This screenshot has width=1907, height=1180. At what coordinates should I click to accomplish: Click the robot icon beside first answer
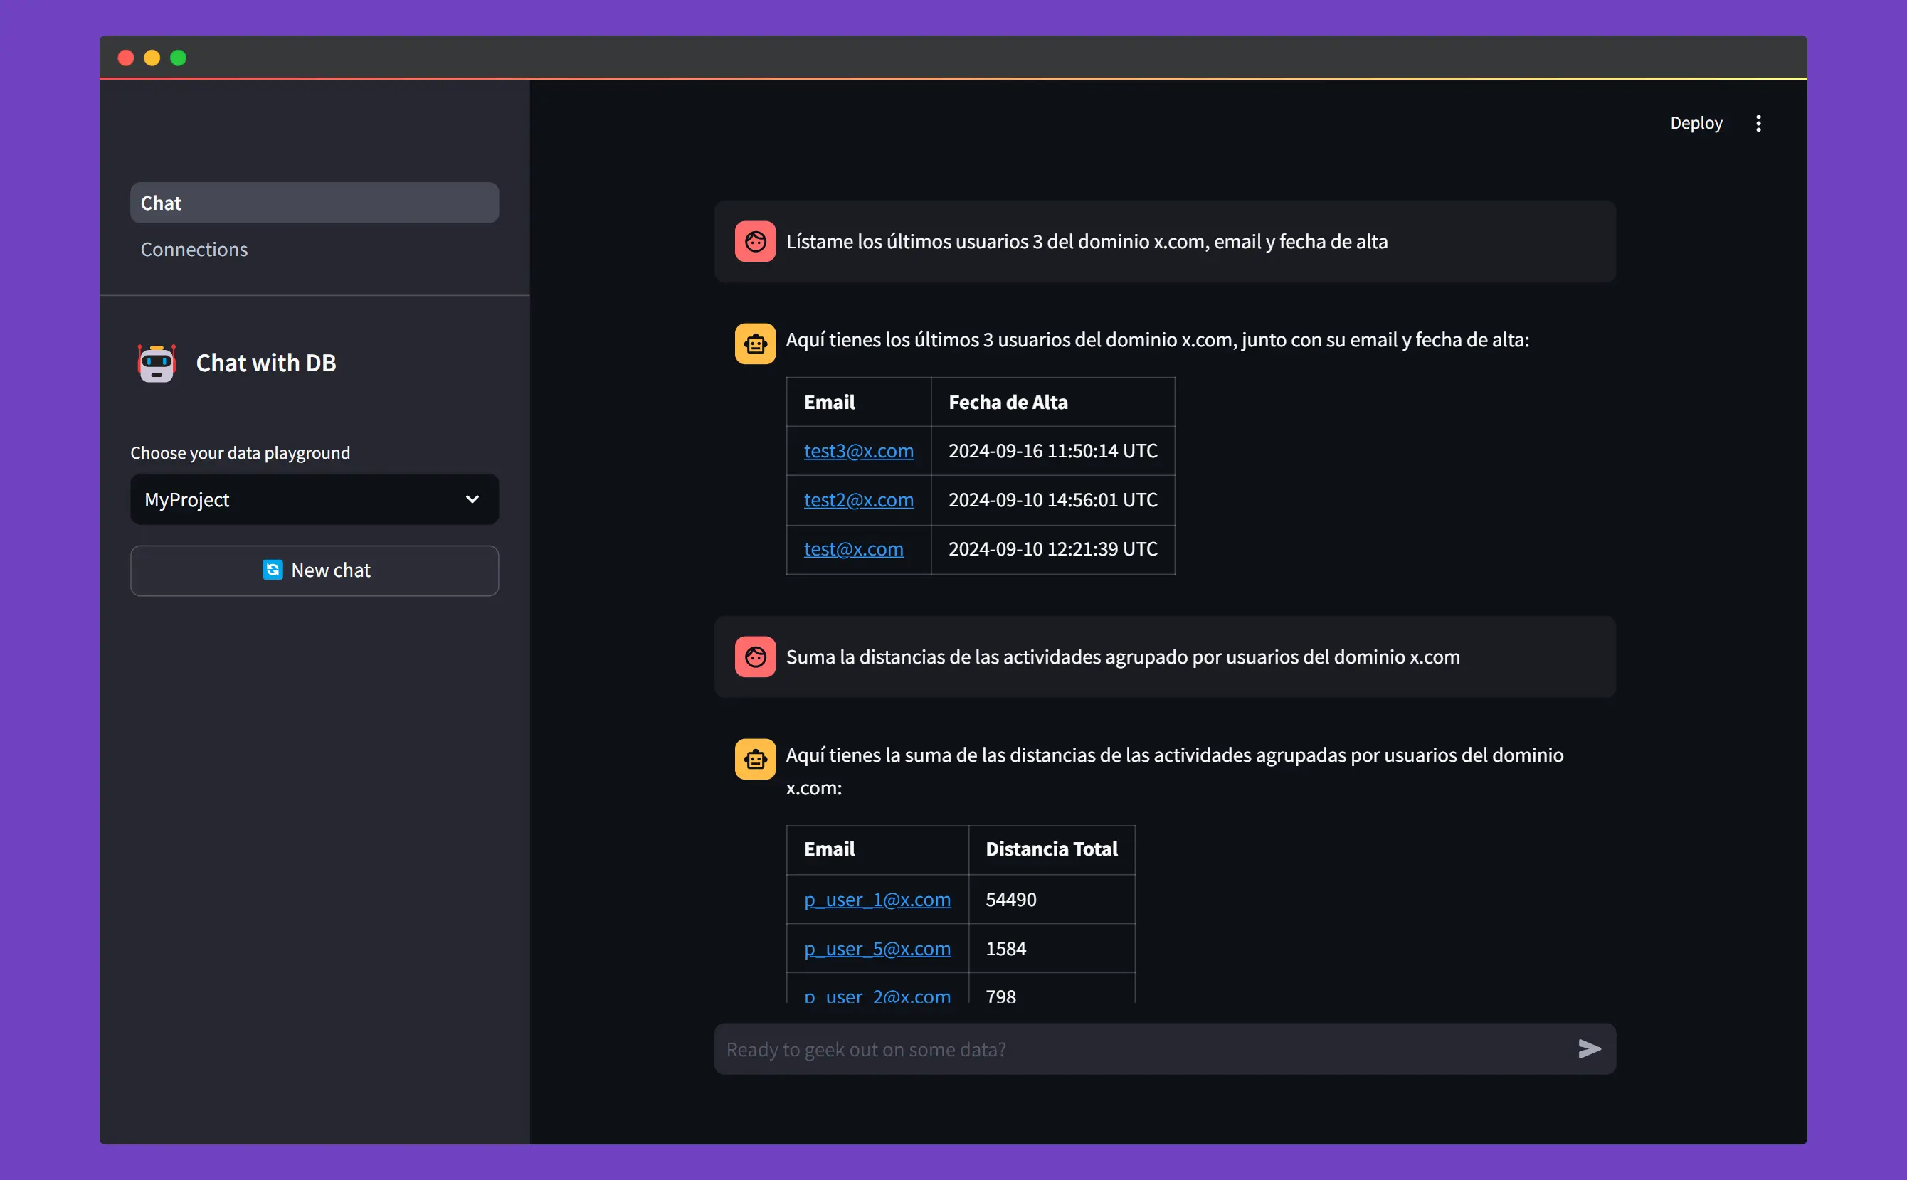[755, 344]
